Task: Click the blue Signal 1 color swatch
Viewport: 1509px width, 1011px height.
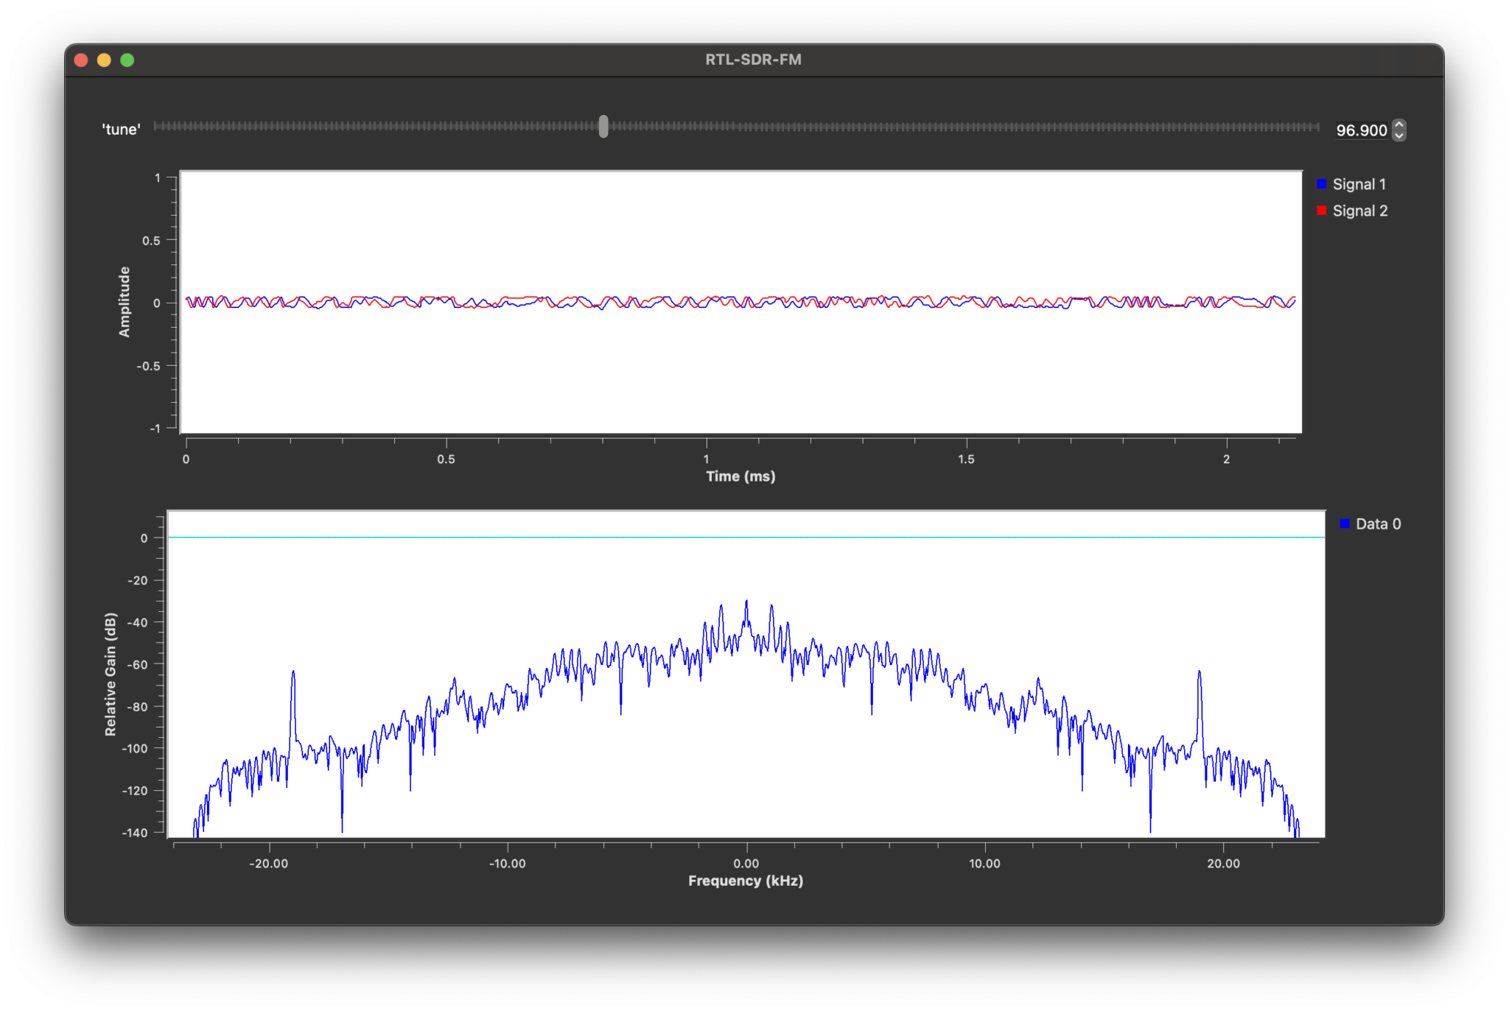Action: pyautogui.click(x=1322, y=184)
